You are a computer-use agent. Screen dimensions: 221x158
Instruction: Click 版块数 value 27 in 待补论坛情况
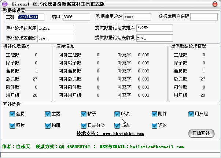pyautogui.click(x=35, y=79)
